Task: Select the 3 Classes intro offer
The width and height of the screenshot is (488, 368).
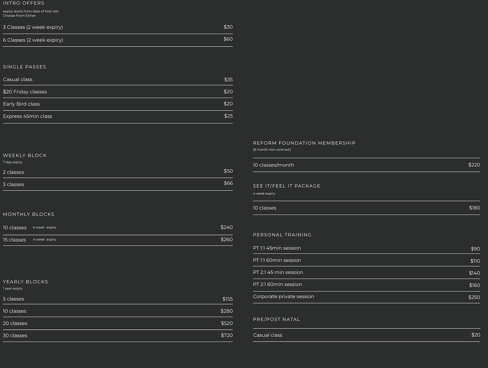Action: pos(33,27)
